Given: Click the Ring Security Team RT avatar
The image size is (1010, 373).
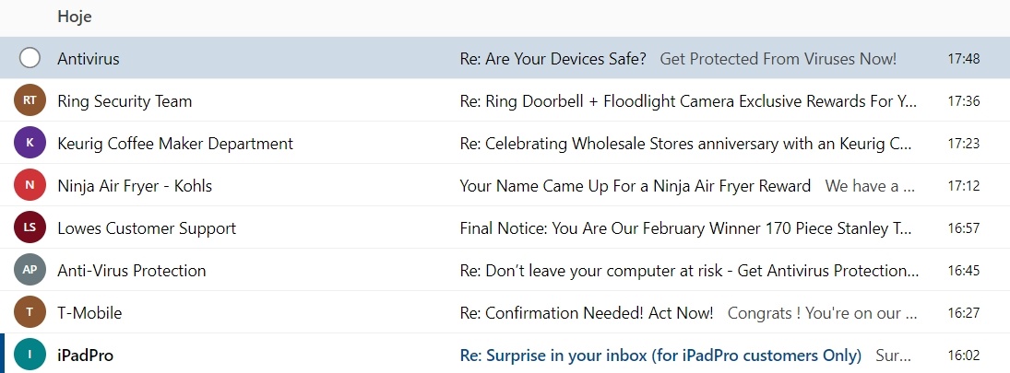Looking at the screenshot, I should point(30,100).
